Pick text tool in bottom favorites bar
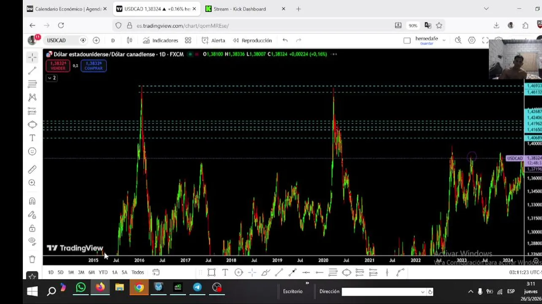Viewport: 542px width, 304px height. 225,272
